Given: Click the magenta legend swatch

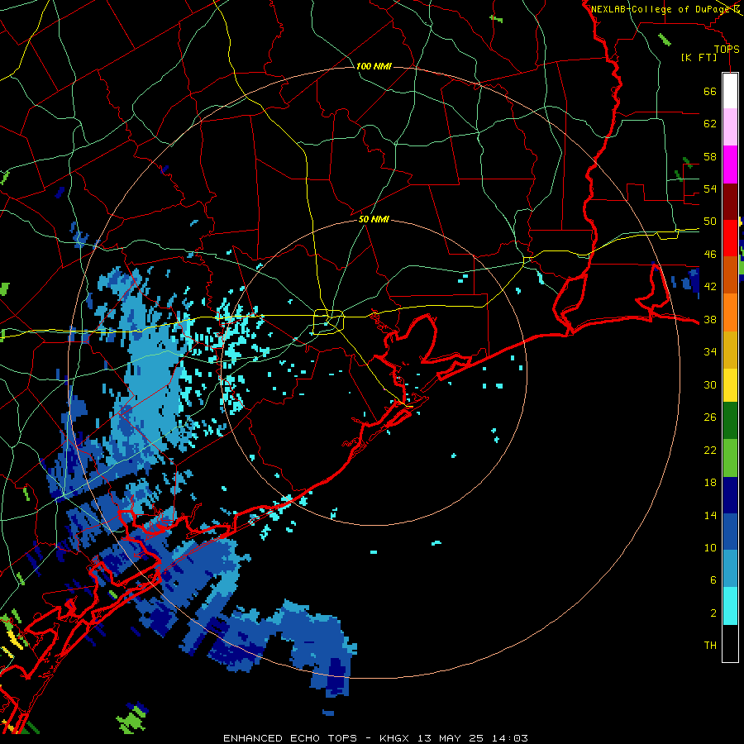Looking at the screenshot, I should coord(730,165).
